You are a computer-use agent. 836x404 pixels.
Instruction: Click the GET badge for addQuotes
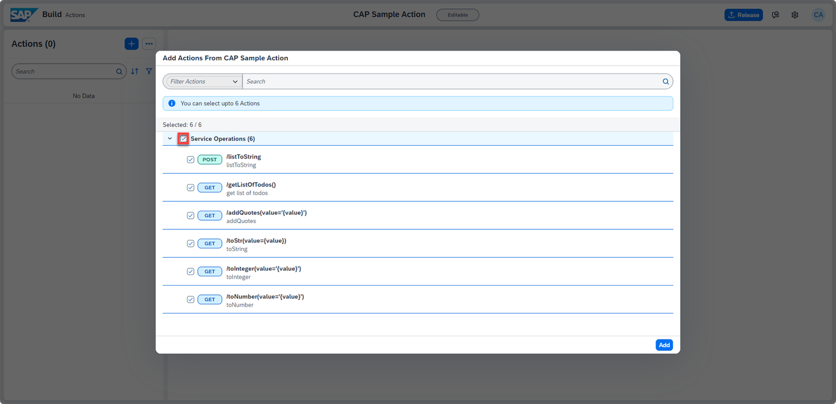[210, 215]
